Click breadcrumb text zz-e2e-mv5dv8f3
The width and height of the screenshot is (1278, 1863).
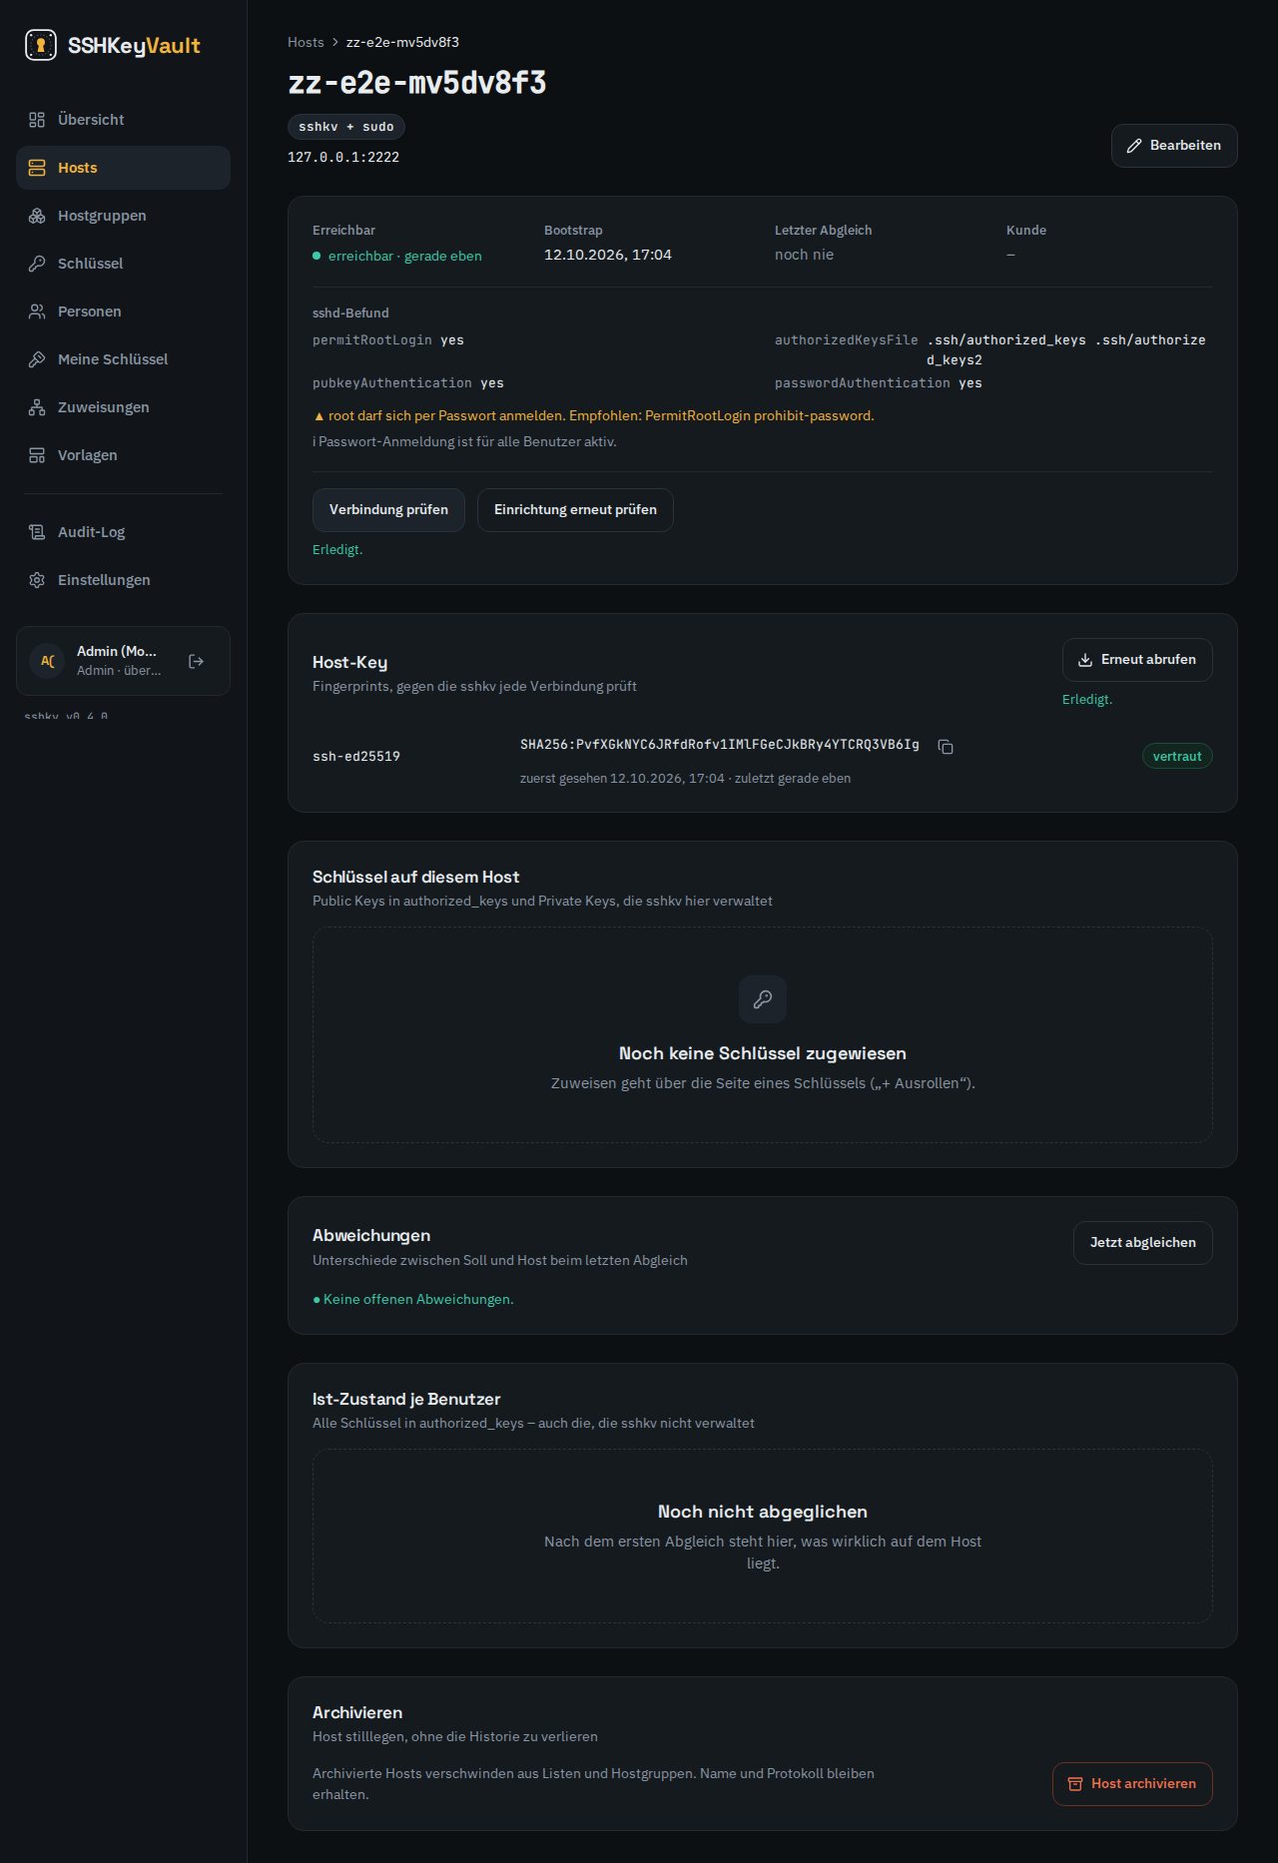402,42
